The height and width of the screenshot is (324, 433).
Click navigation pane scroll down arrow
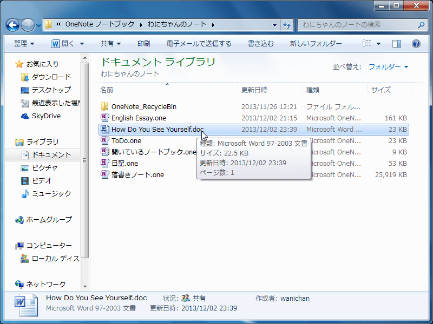tap(85, 287)
